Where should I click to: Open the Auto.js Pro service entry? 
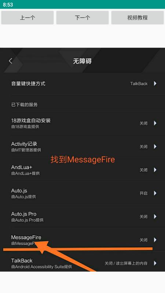pos(82,216)
